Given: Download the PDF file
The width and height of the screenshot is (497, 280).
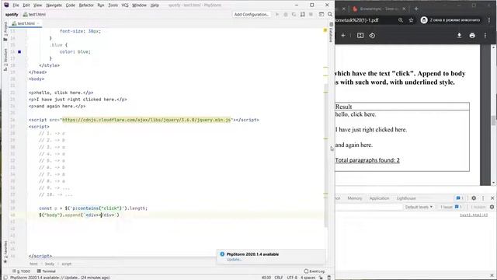Looking at the screenshot, I should (x=459, y=35).
